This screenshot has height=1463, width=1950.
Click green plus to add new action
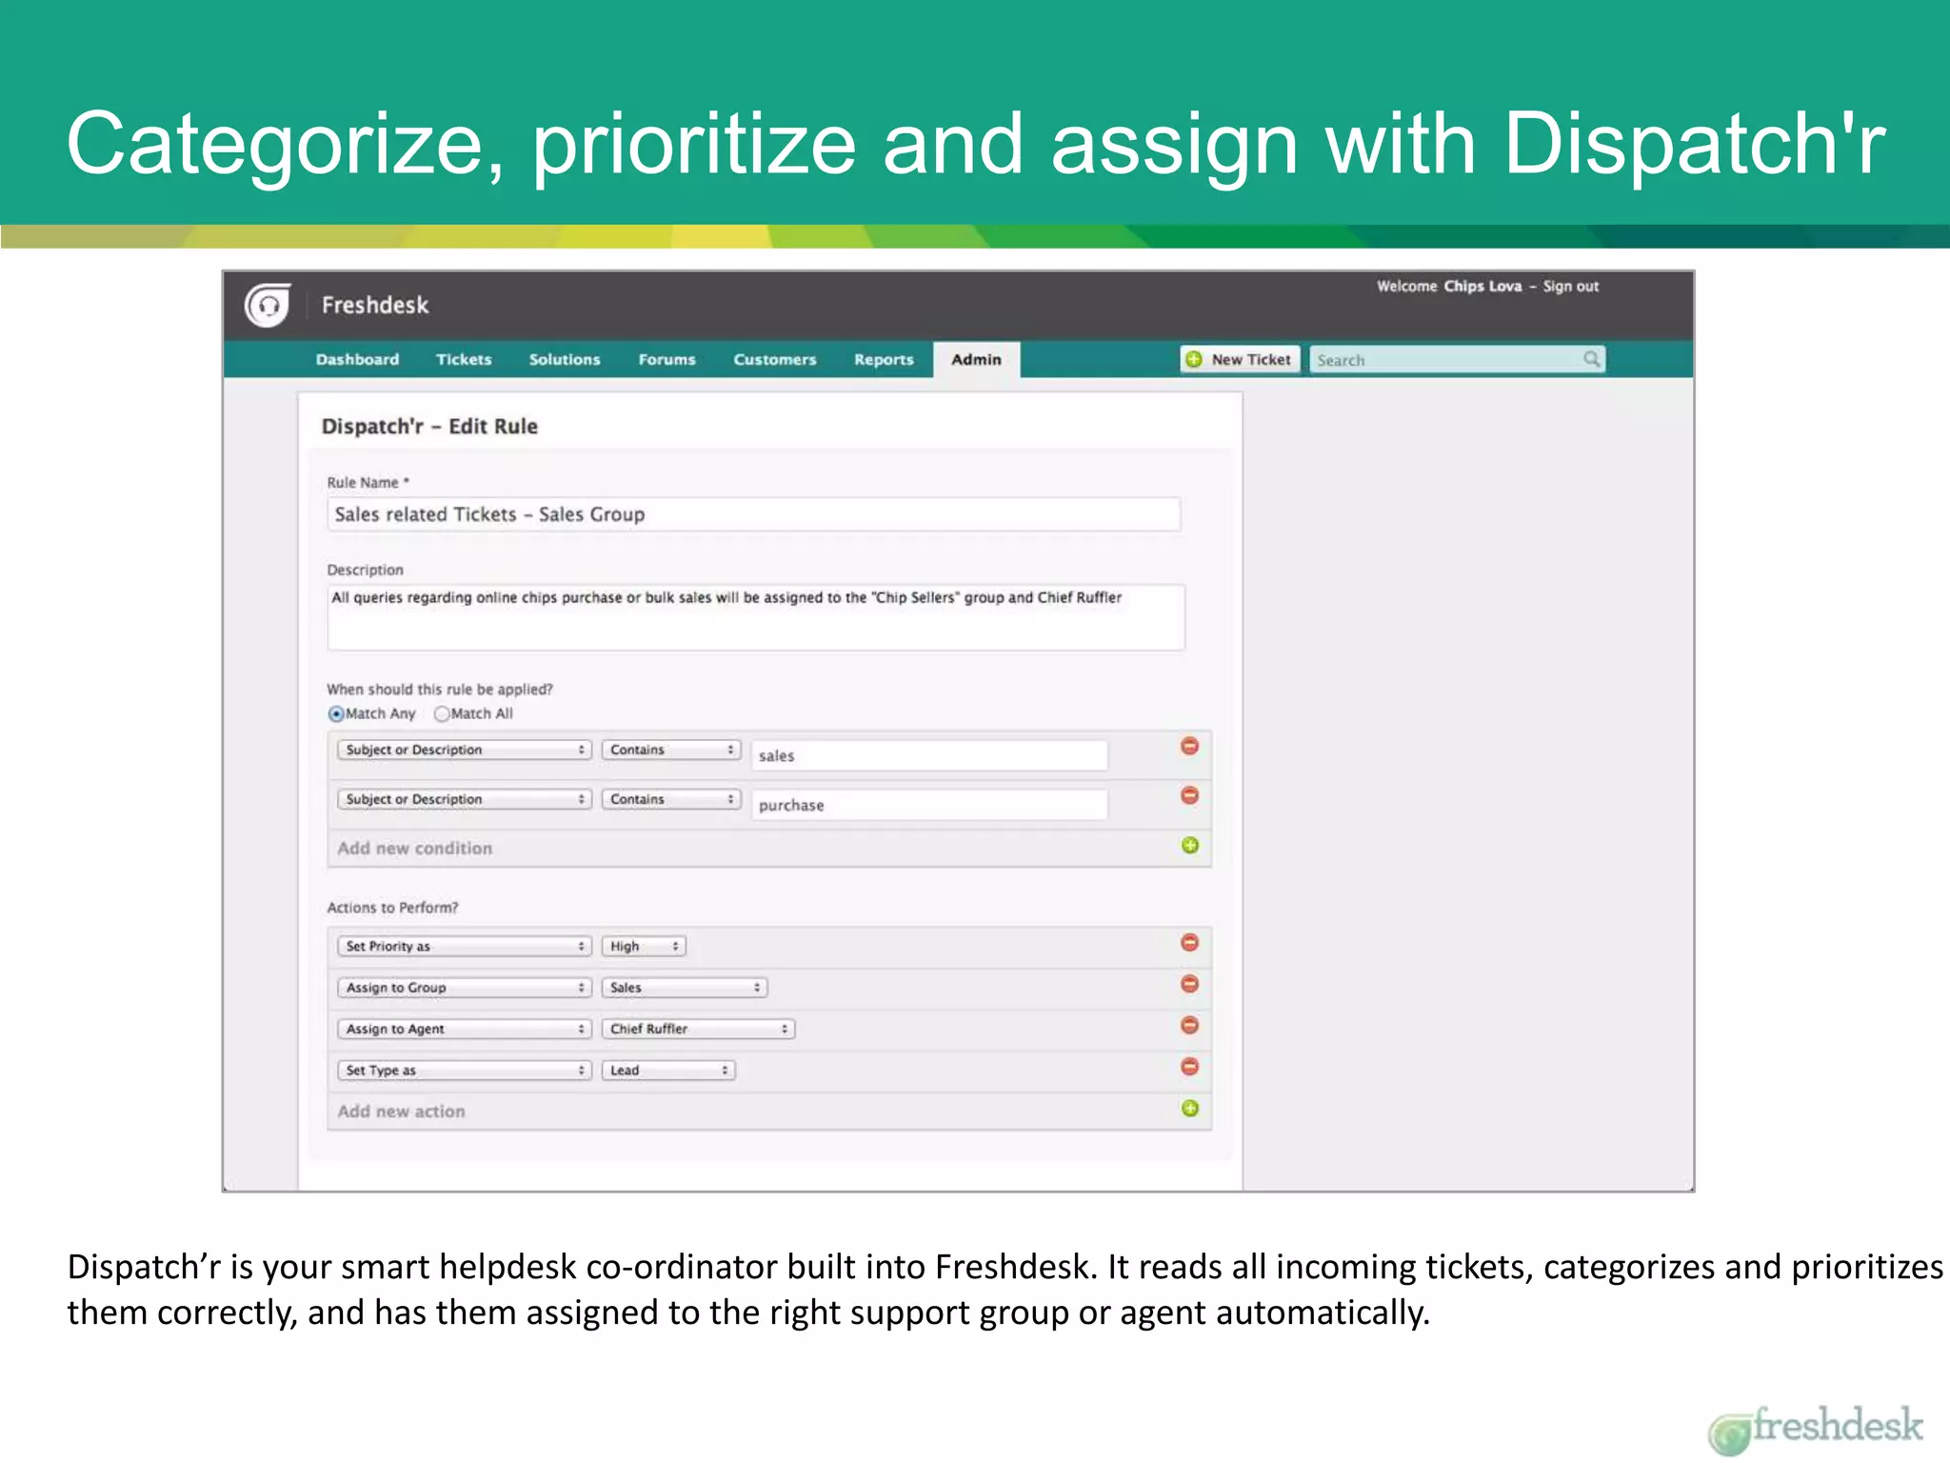[x=1189, y=1109]
